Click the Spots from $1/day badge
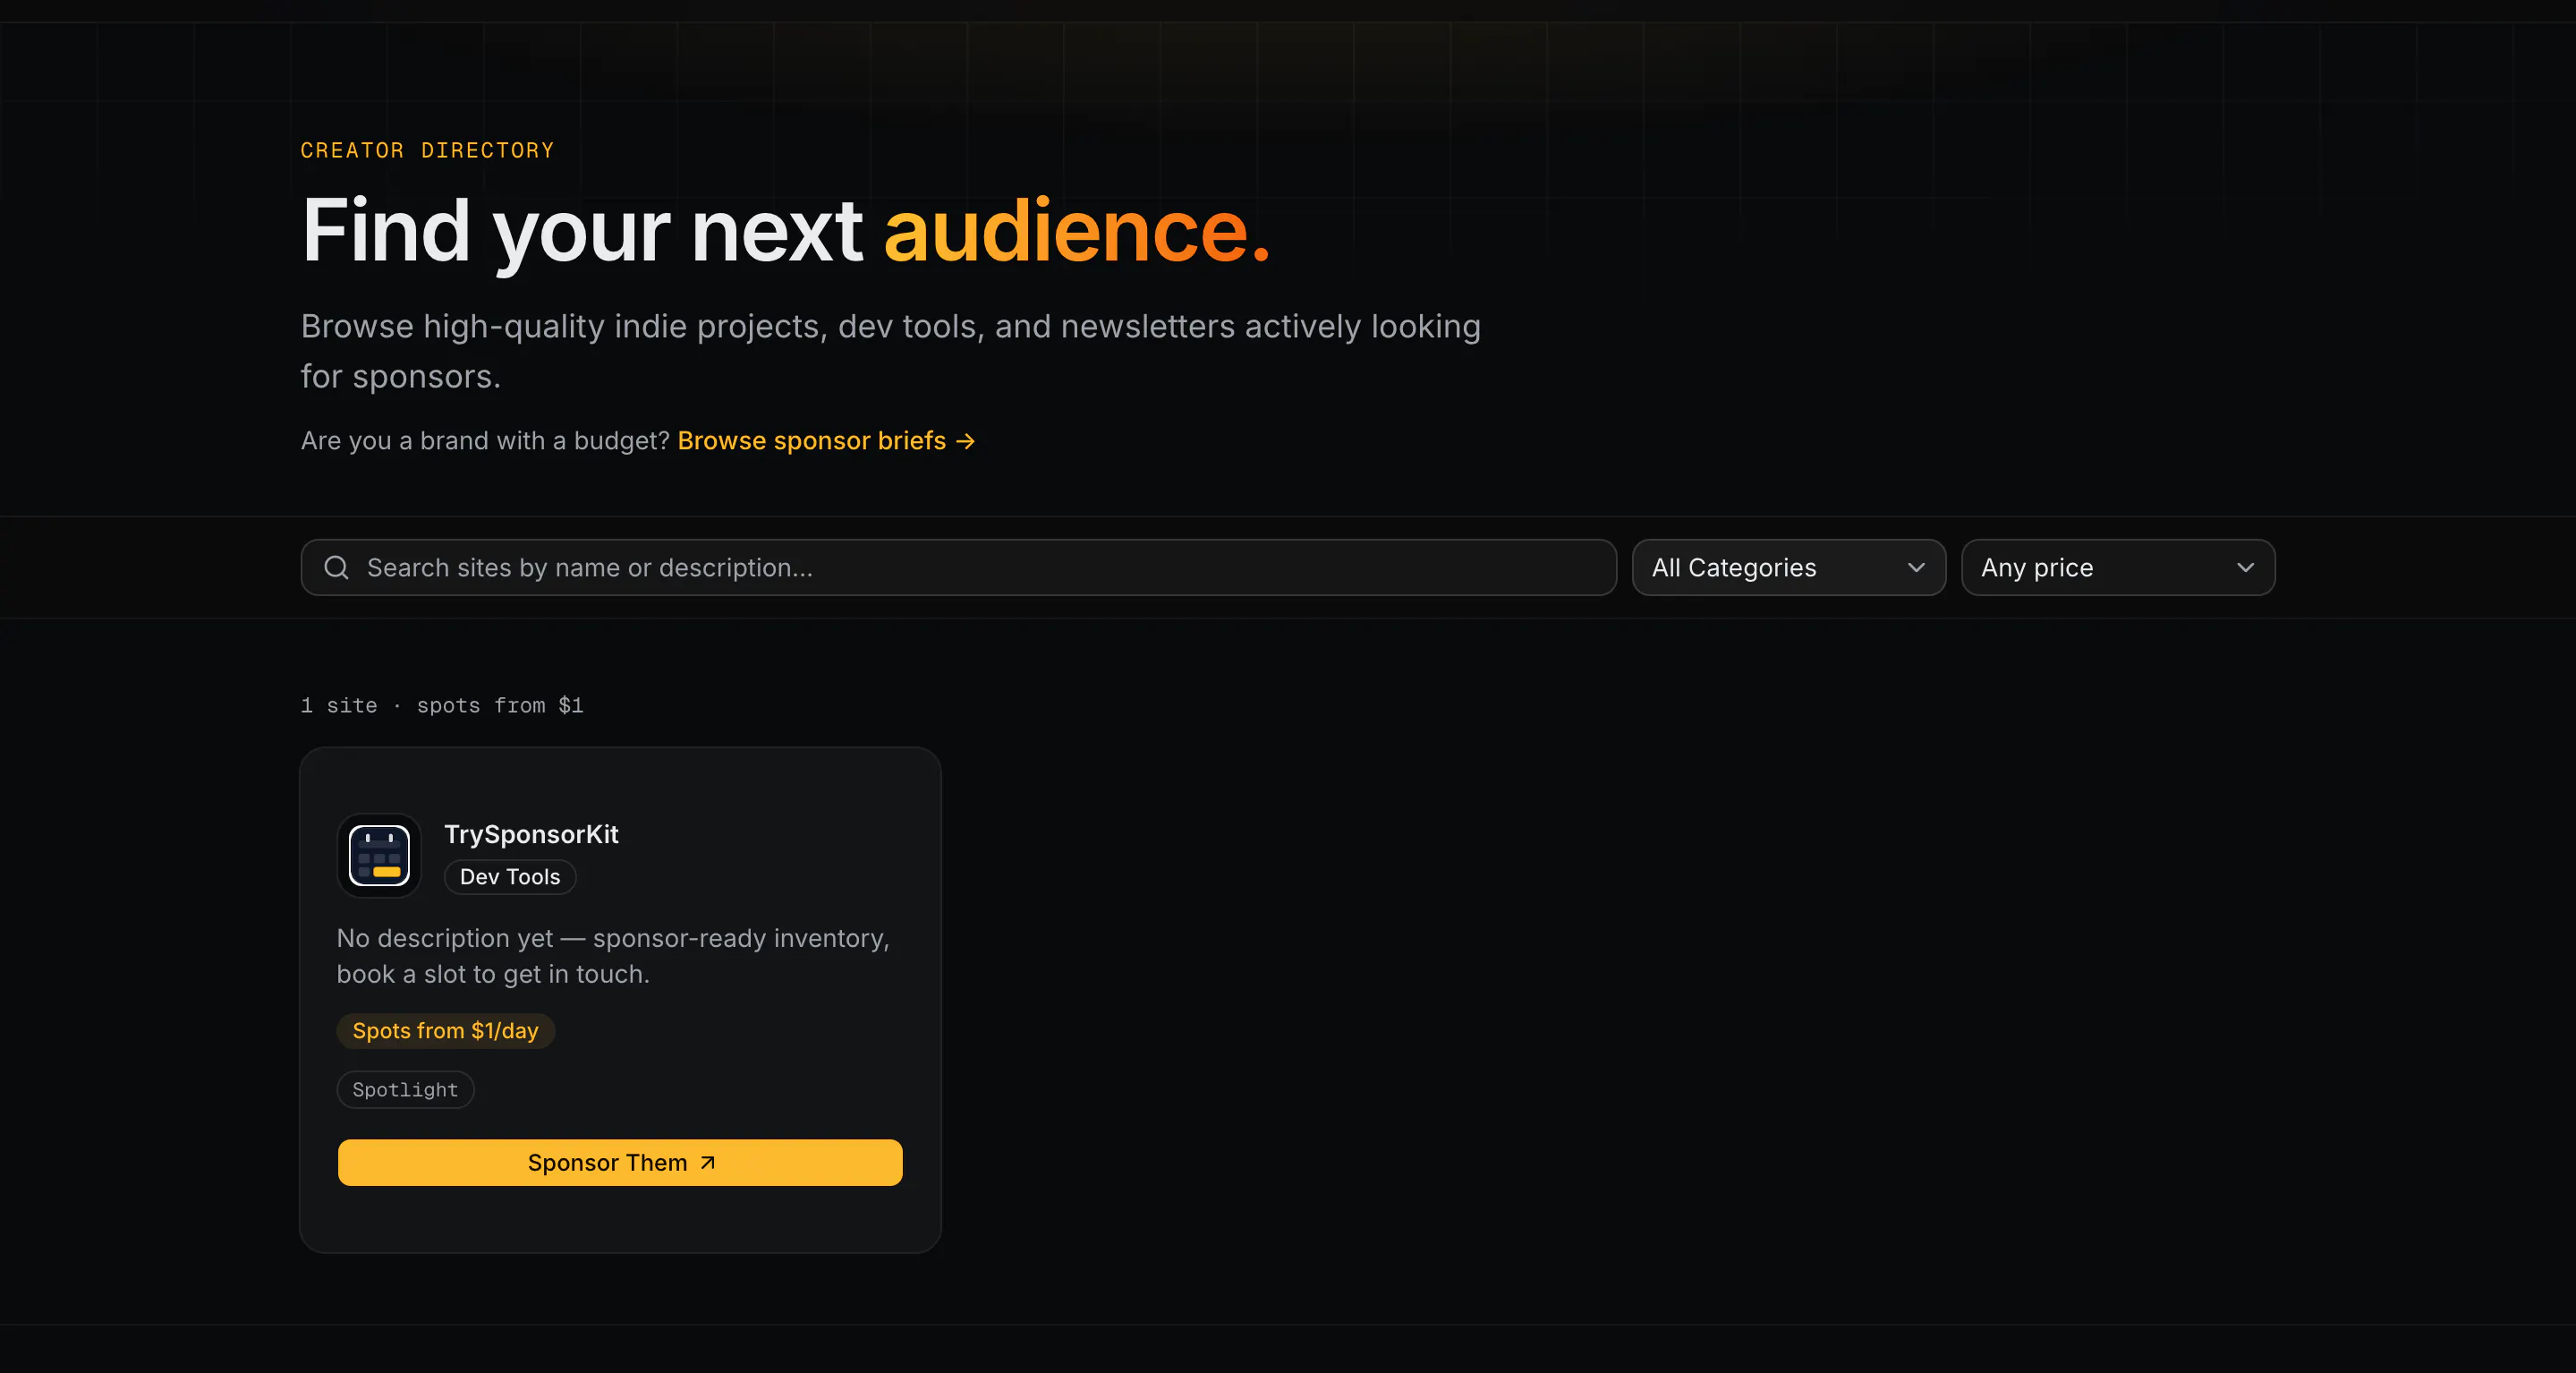 pyautogui.click(x=445, y=1031)
